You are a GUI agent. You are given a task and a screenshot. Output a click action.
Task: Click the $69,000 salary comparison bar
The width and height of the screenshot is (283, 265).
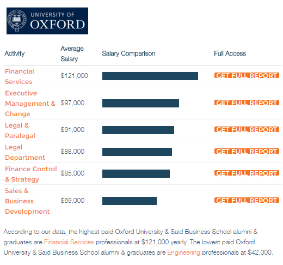[130, 201]
